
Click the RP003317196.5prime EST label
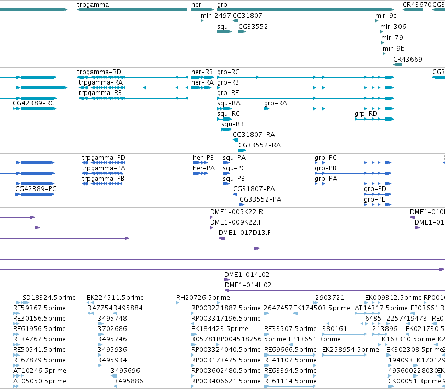(x=226, y=319)
